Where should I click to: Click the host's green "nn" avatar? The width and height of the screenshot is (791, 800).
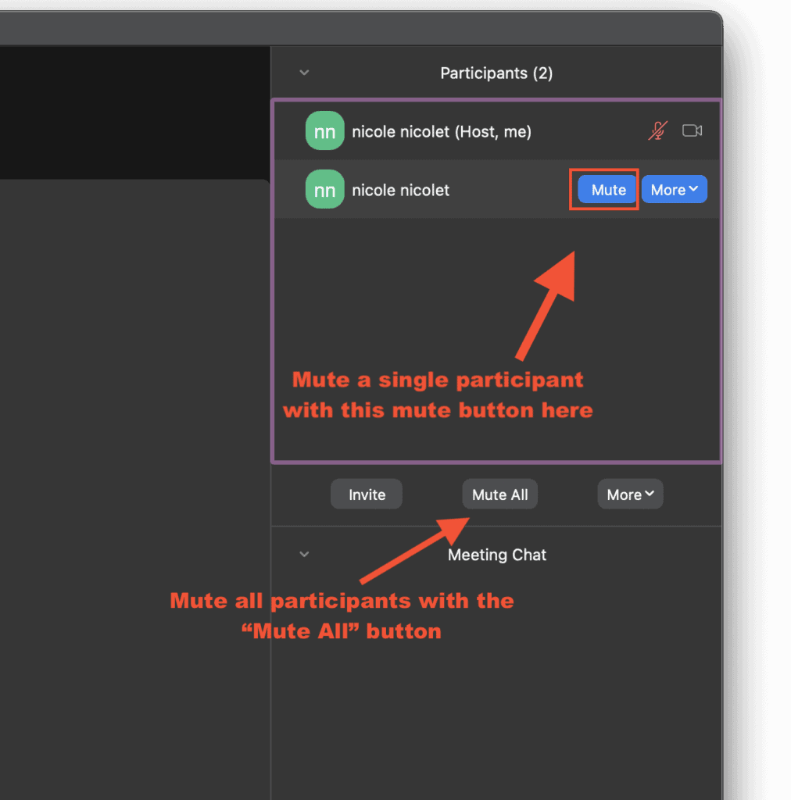point(324,130)
